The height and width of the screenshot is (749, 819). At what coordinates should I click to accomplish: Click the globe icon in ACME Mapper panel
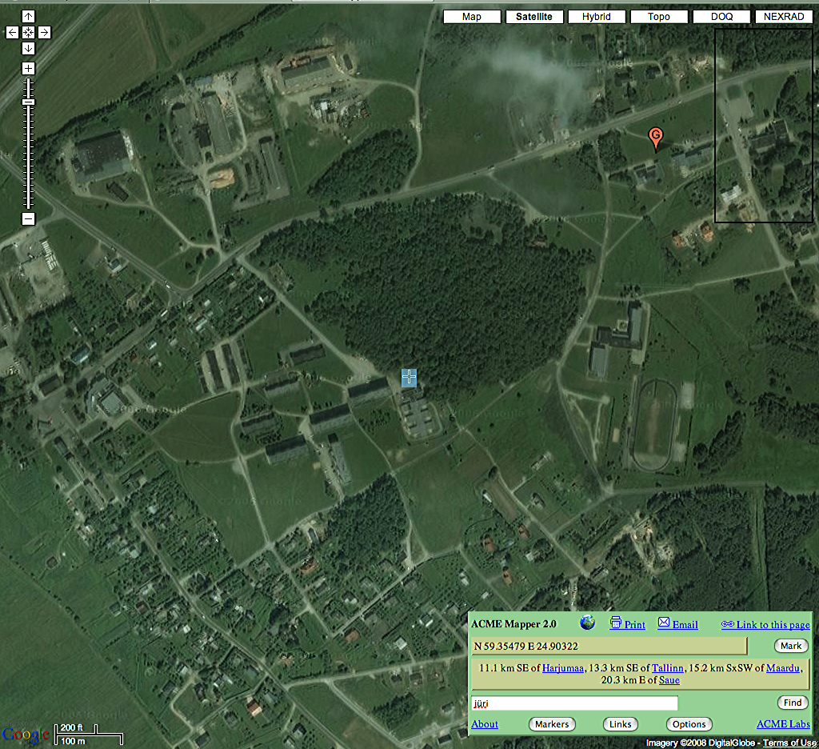588,623
